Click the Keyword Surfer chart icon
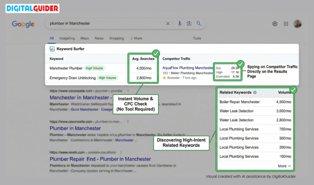The width and height of the screenshot is (314, 185). tap(52, 49)
